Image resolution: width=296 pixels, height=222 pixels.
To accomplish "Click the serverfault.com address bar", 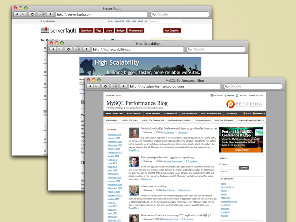I will (101, 14).
